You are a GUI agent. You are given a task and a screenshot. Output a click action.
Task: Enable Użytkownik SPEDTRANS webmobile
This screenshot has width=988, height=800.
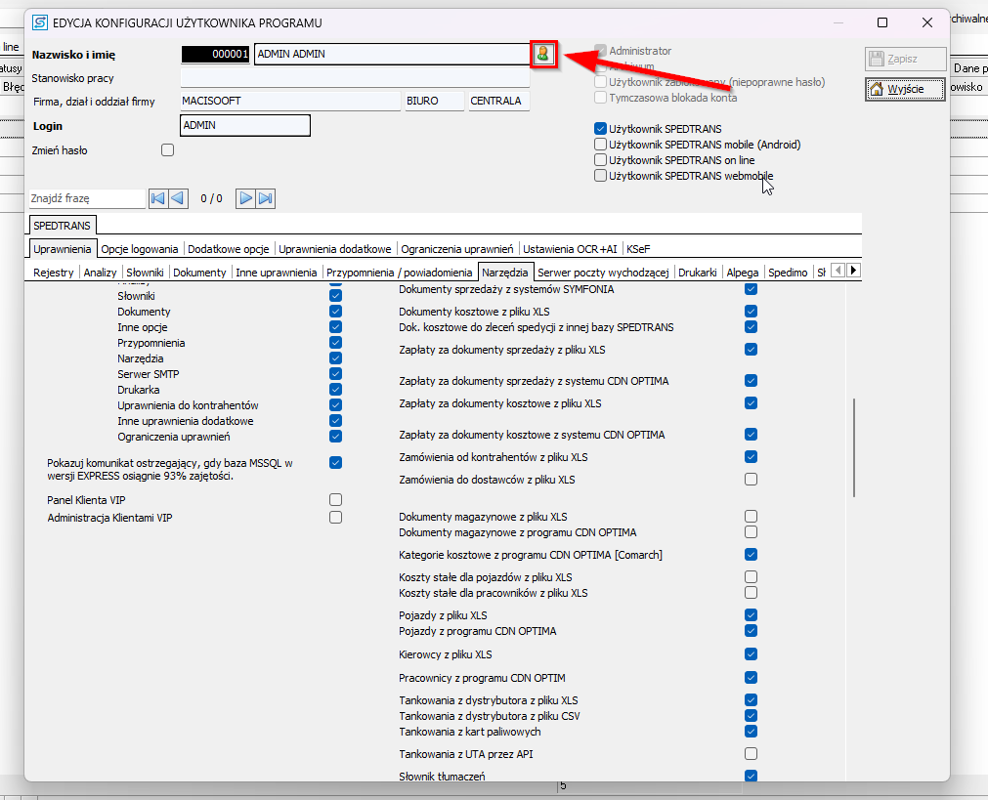(x=600, y=176)
